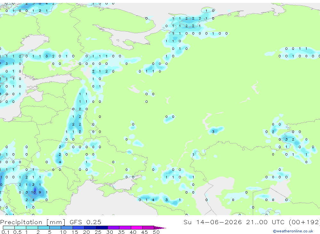320x234 pixels.
Task: Select the 5–10 mm legend color swatch
Action: pyautogui.click(x=55, y=228)
